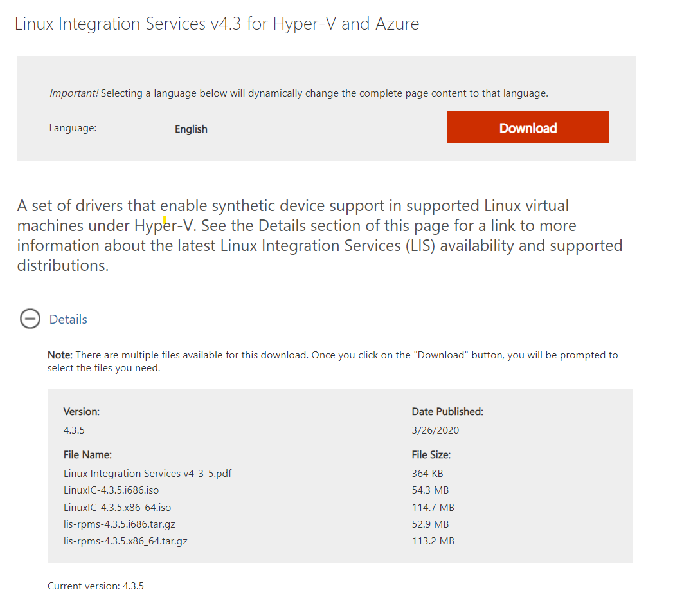Select the Linux Integration Services v4-3-5.pdf file

pos(147,473)
